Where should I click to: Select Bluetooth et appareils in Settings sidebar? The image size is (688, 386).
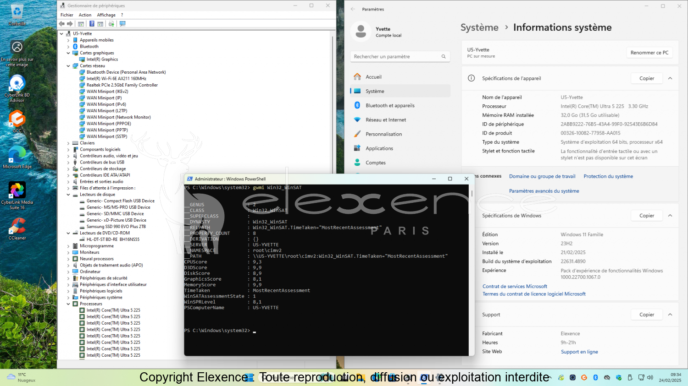tap(400, 105)
